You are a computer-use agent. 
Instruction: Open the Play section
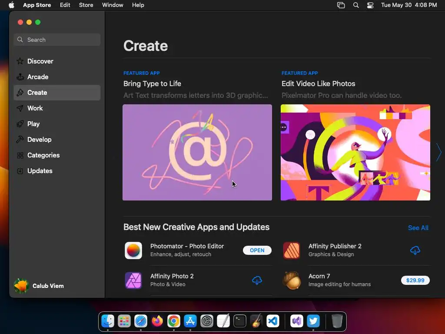point(57,124)
